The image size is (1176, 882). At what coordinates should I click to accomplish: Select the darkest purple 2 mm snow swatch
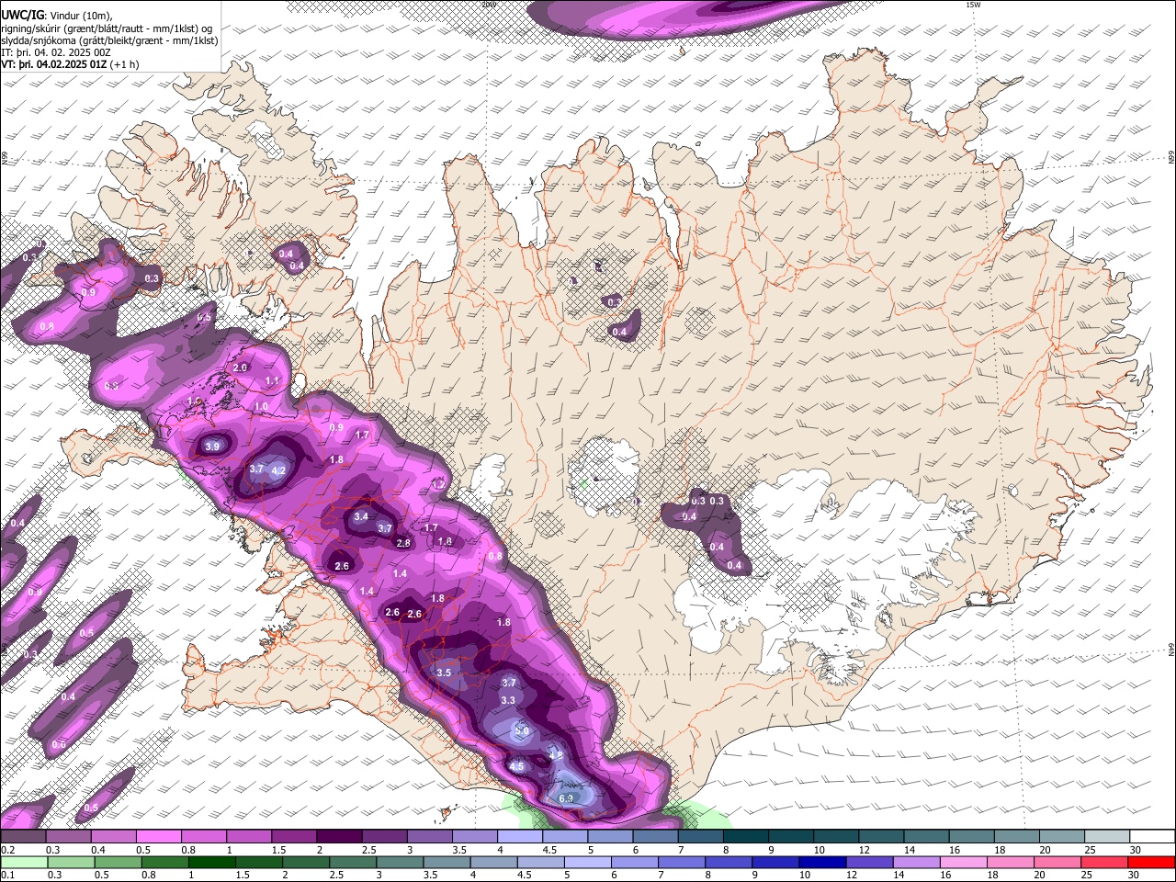click(339, 836)
